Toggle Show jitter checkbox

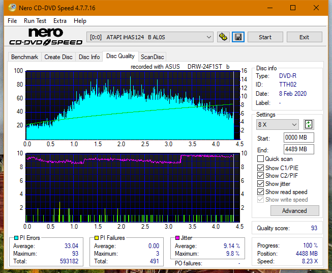pos(260,184)
